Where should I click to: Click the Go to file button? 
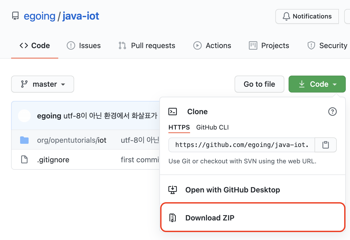(259, 84)
